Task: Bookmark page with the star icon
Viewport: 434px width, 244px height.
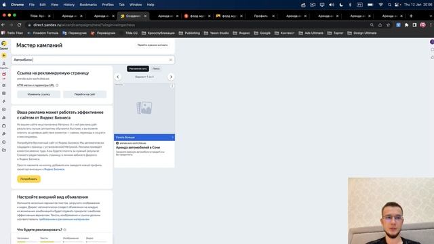Action: 388,25
